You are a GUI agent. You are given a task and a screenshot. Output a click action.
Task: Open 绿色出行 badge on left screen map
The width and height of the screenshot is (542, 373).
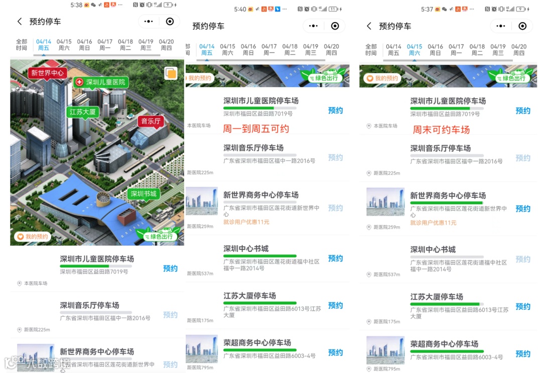click(x=158, y=235)
